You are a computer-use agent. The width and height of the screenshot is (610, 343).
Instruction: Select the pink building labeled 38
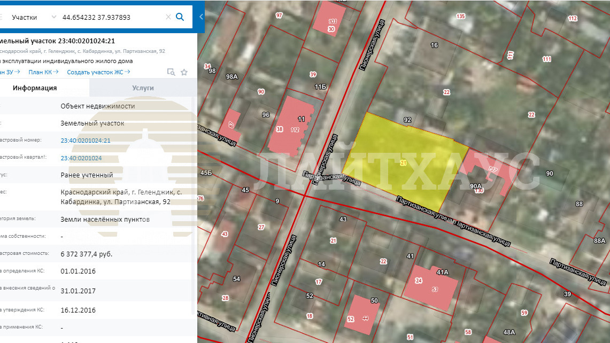click(291, 126)
